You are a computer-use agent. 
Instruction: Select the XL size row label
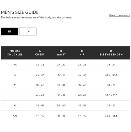tap(15, 105)
